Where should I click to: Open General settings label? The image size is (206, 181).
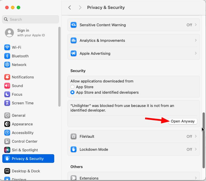(18, 115)
